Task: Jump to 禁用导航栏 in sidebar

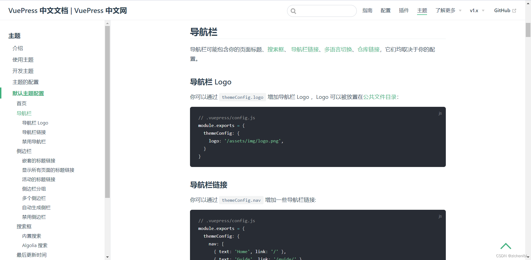Action: pyautogui.click(x=34, y=142)
